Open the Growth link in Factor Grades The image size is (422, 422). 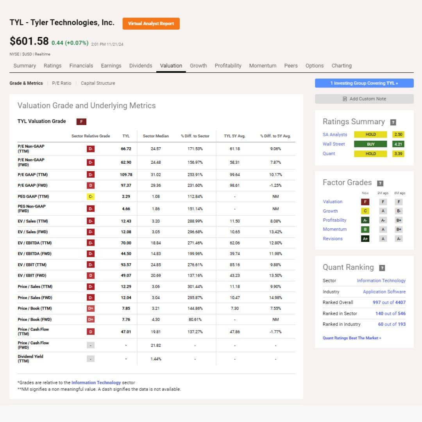pos(330,211)
